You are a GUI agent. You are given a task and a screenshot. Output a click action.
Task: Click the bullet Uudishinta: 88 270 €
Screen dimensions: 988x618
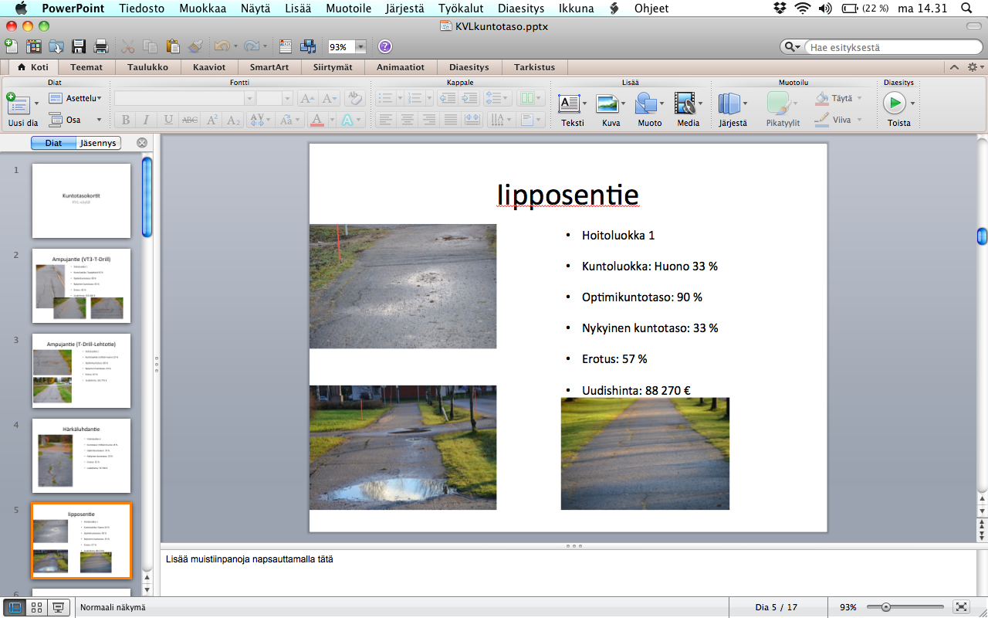click(x=636, y=390)
